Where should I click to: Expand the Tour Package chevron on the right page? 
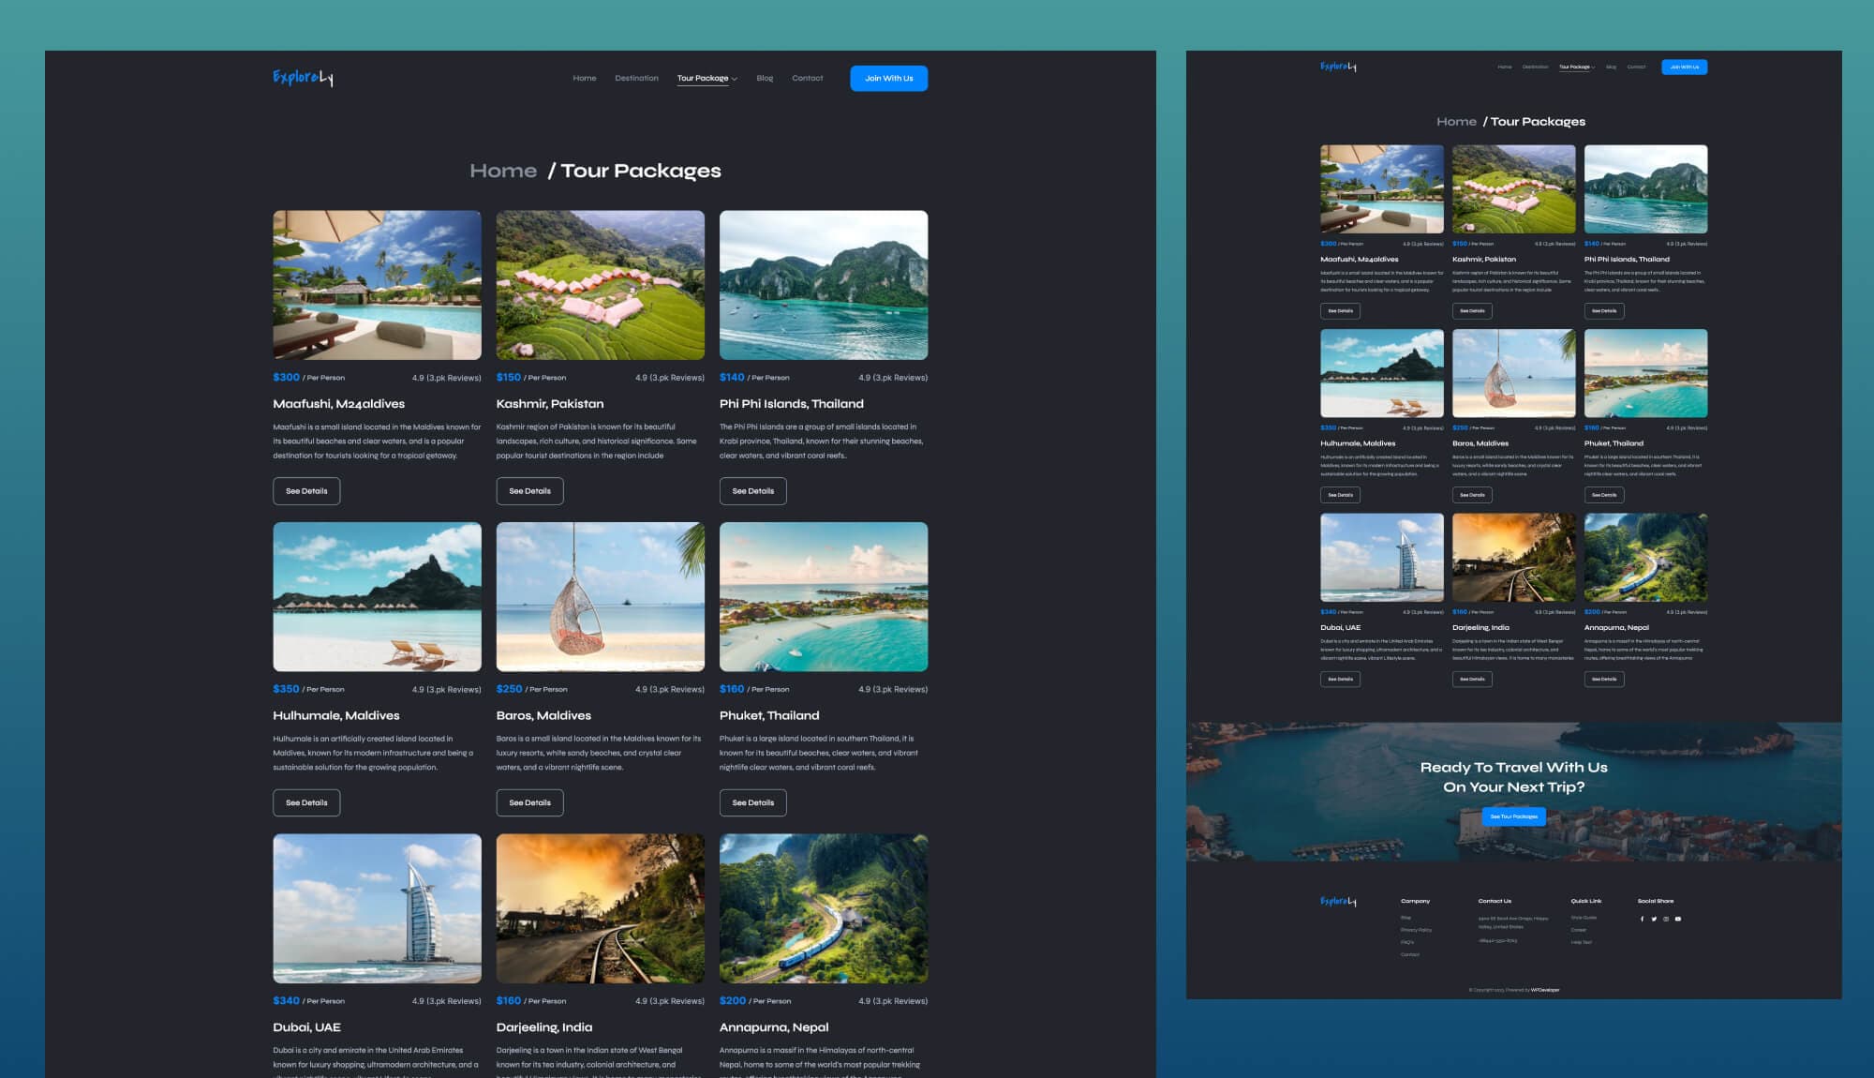click(x=1594, y=67)
